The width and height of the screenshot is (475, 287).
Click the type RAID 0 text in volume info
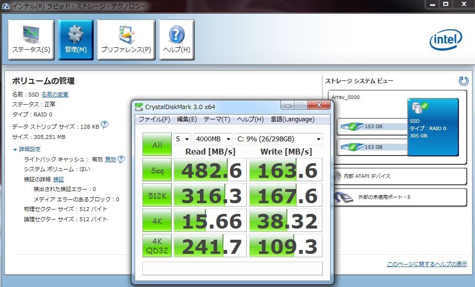[x=32, y=115]
